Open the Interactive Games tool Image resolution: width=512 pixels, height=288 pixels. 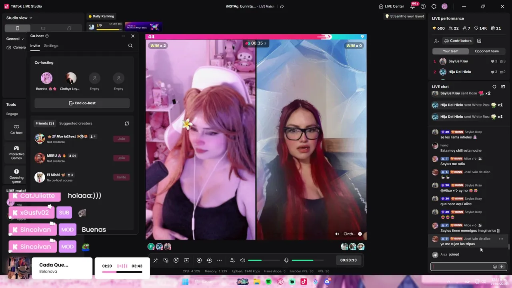pyautogui.click(x=16, y=152)
